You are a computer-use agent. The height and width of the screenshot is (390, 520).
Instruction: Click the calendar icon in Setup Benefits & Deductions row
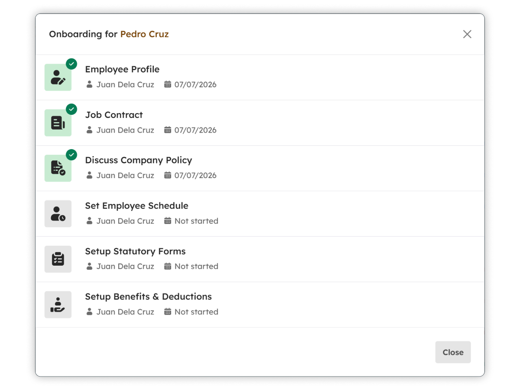(x=168, y=312)
